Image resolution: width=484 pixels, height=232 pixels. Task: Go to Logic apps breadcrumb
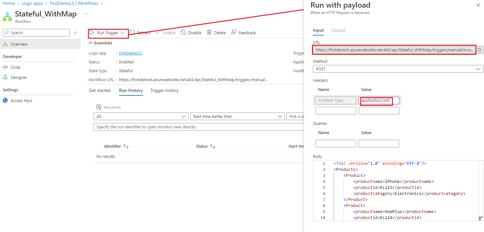click(x=32, y=3)
